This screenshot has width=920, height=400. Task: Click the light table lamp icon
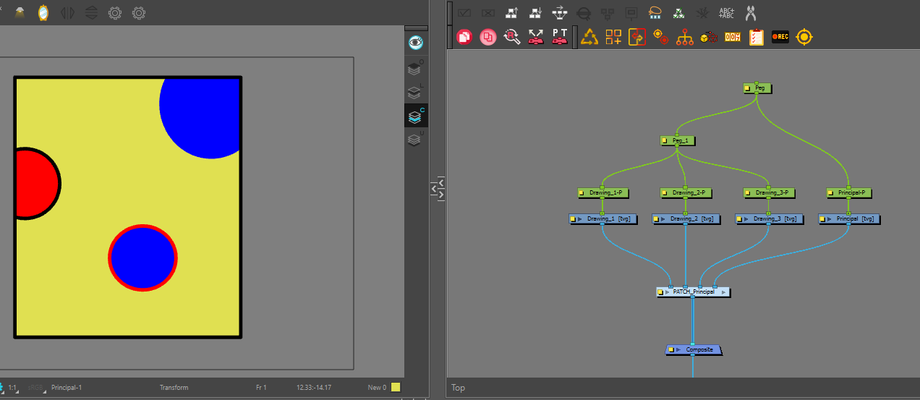20,12
